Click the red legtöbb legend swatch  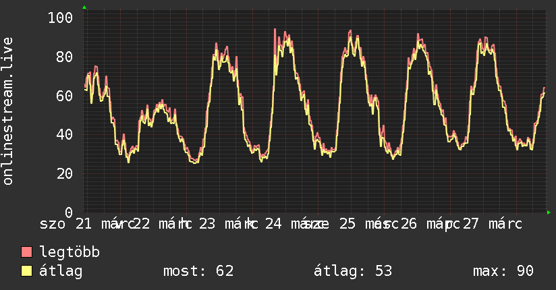pos(26,252)
